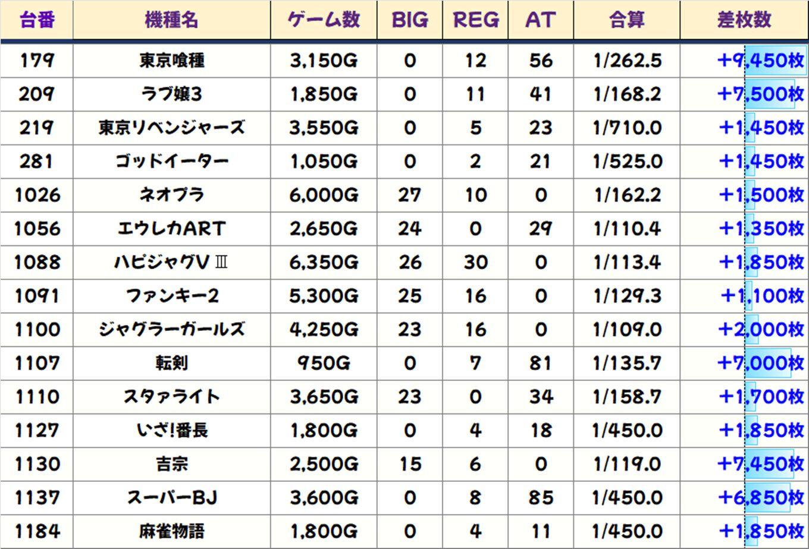Click the +9,450枚 data bar cell
This screenshot has width=809, height=549.
[761, 60]
